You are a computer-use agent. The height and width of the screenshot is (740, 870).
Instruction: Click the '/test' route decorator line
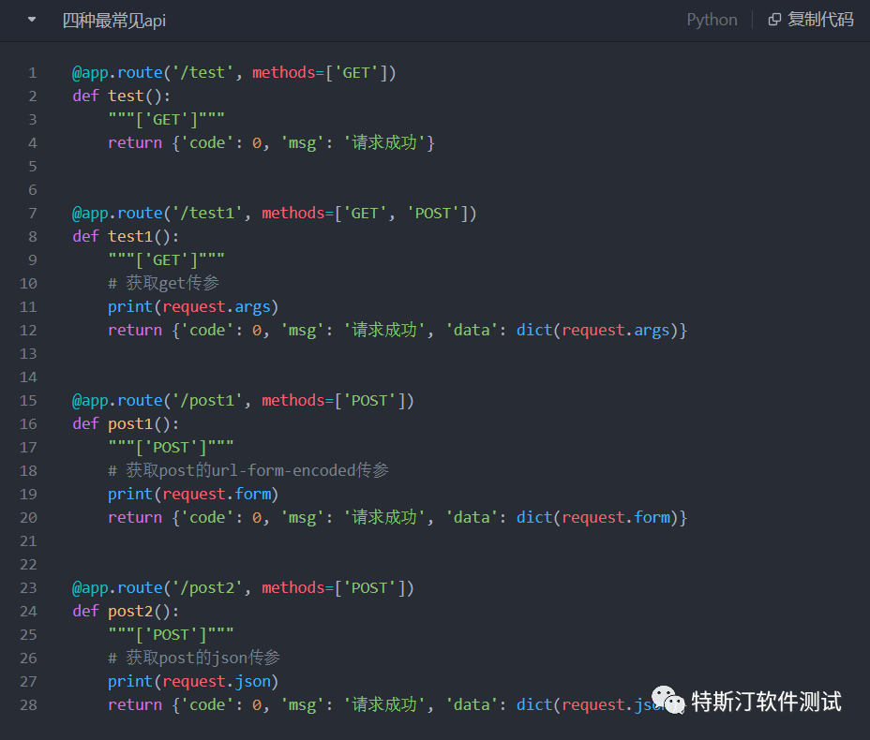tap(234, 73)
